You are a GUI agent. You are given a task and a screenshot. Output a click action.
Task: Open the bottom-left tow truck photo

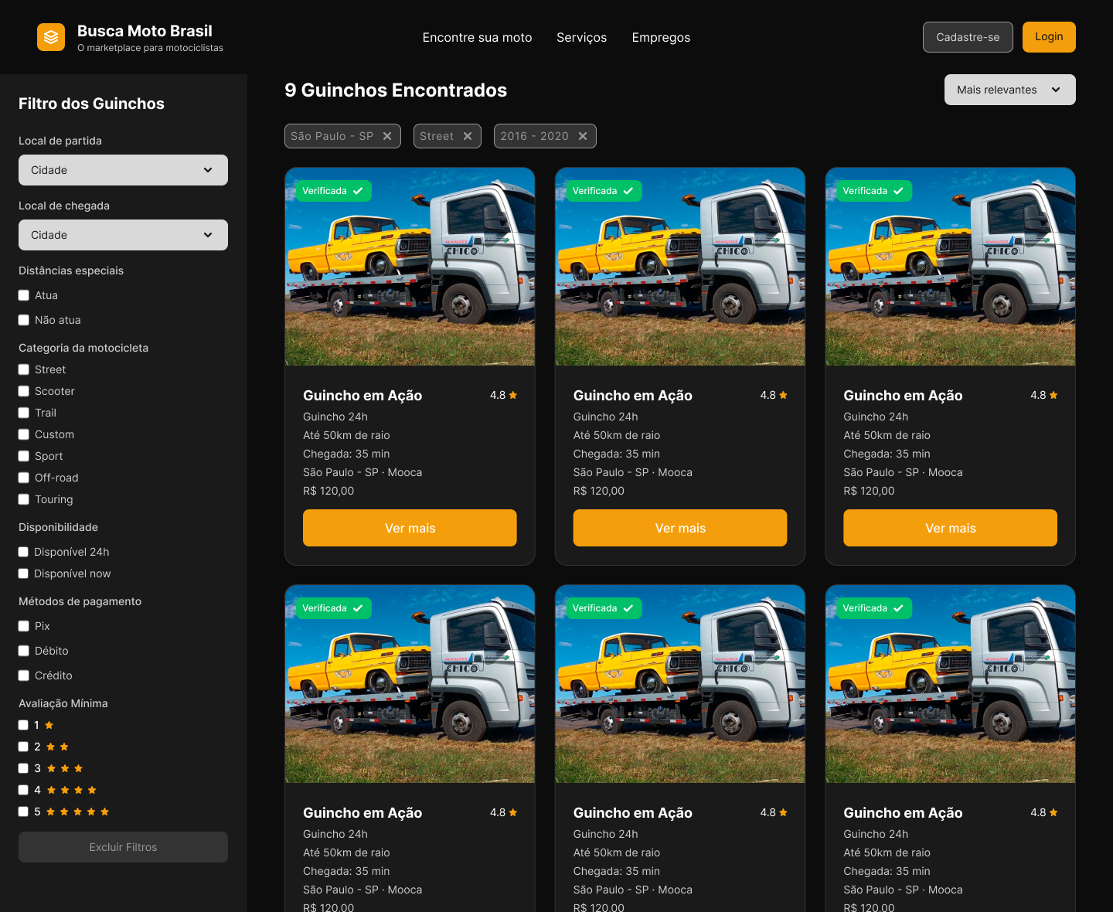(x=410, y=684)
